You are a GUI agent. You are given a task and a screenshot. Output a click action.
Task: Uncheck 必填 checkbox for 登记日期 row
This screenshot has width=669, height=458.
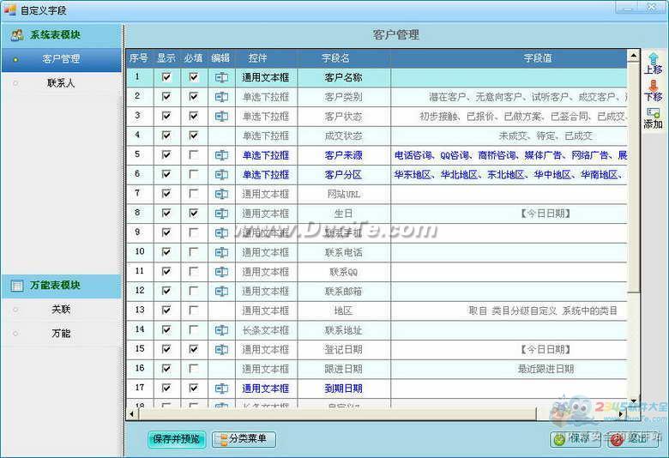click(x=194, y=350)
